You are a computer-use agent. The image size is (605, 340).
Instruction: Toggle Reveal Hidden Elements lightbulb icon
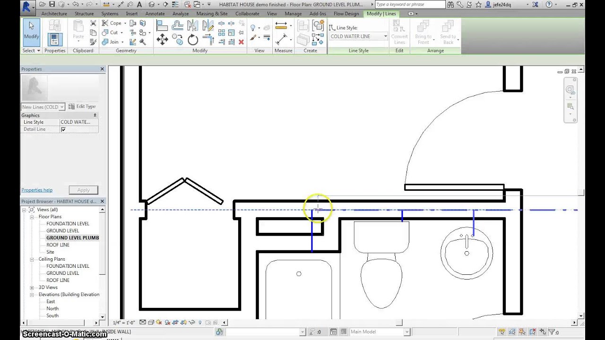point(199,323)
